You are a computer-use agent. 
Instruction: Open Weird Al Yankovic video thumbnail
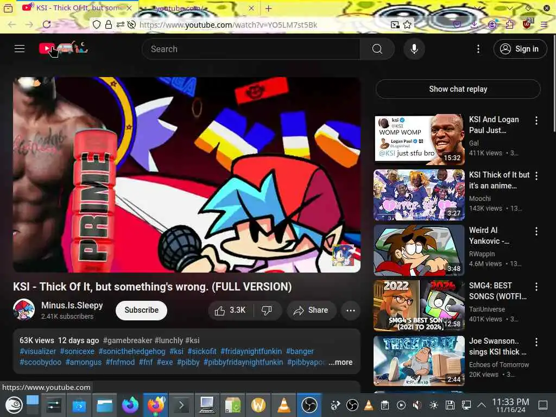pyautogui.click(x=419, y=250)
